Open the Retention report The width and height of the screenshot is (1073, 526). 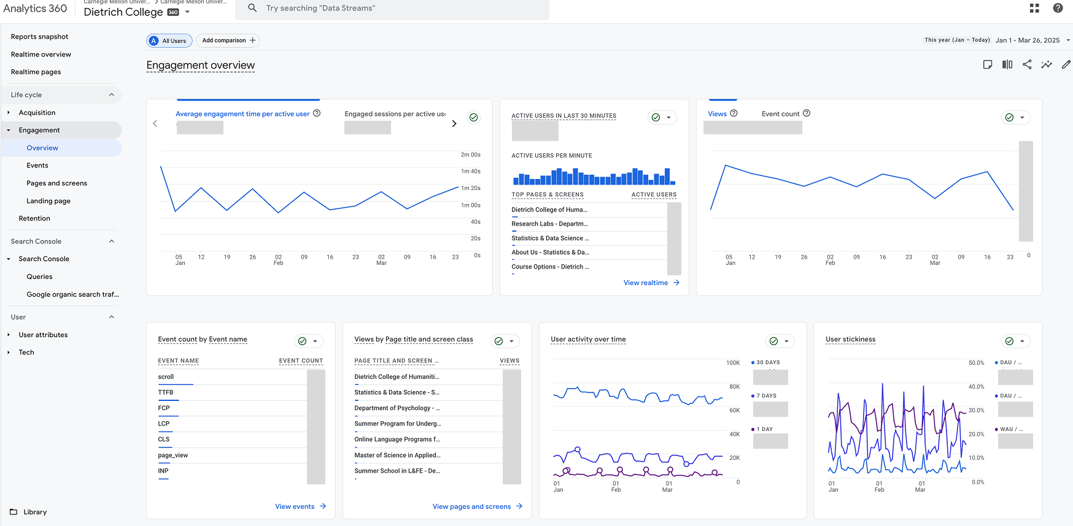coord(34,219)
